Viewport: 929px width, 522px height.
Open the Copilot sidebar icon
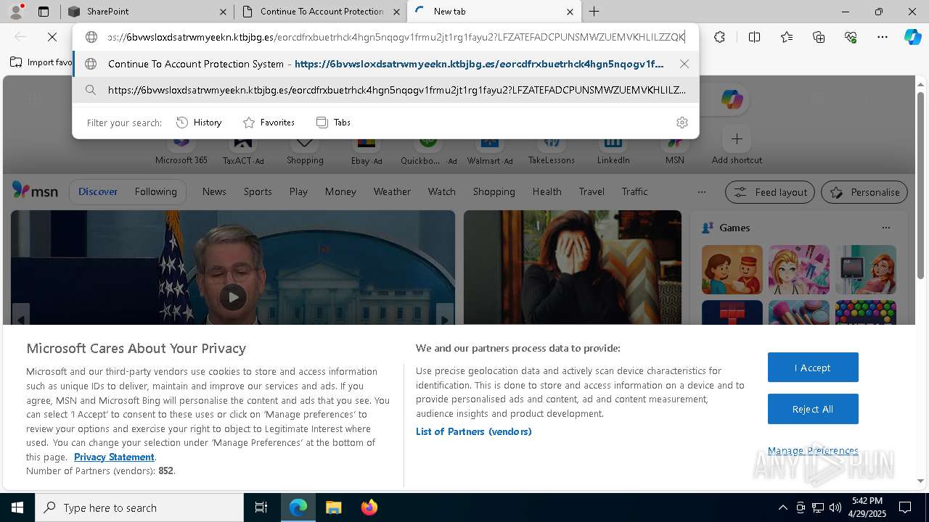click(913, 37)
